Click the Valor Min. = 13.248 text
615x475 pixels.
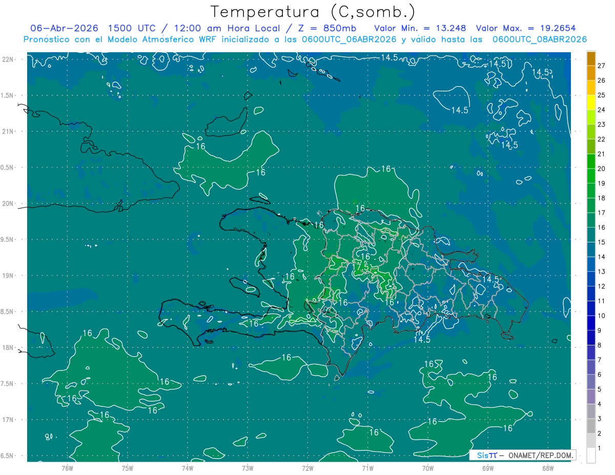(420, 28)
